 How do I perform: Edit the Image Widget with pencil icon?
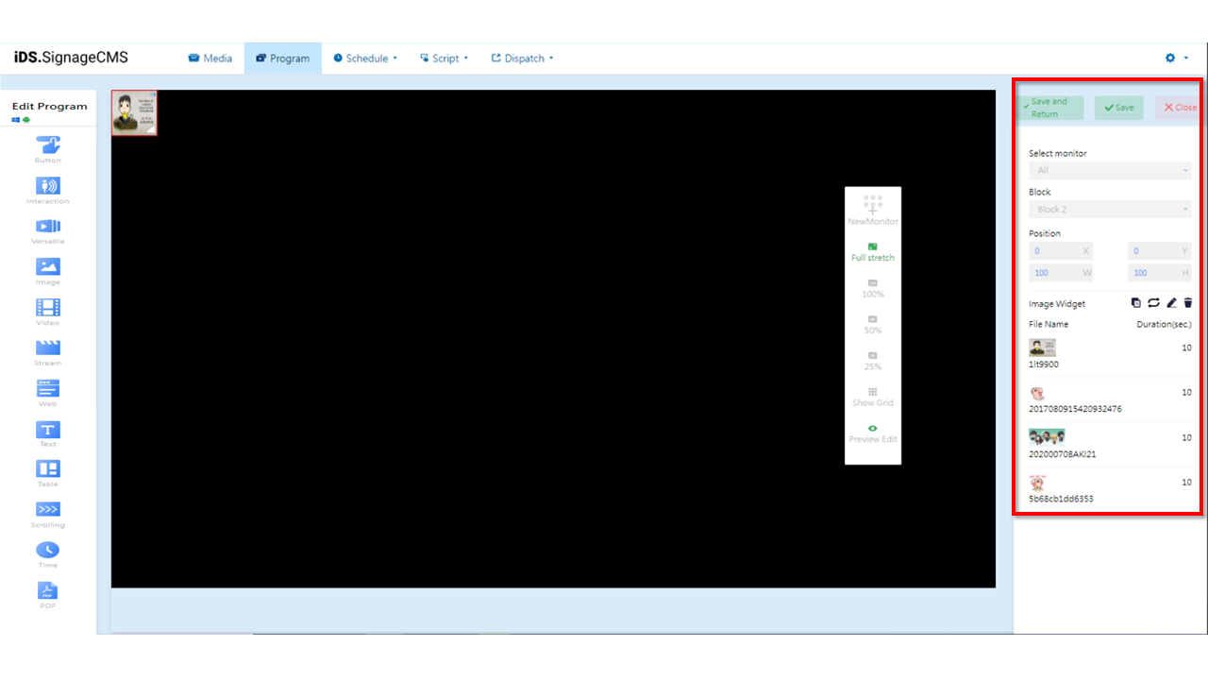1170,302
